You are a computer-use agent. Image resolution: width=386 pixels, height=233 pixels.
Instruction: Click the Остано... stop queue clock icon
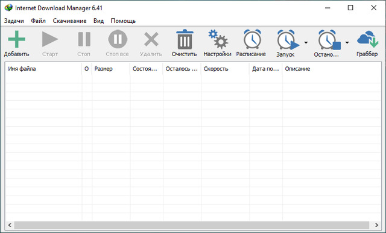coord(329,40)
